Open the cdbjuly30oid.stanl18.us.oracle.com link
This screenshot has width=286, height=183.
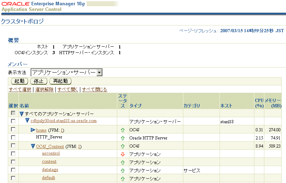[x=64, y=121]
